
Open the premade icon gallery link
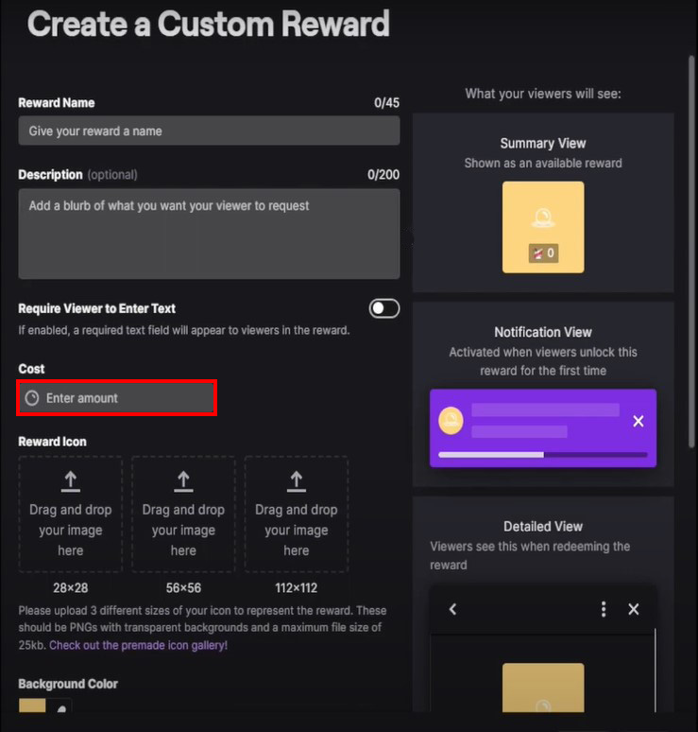[x=138, y=645]
